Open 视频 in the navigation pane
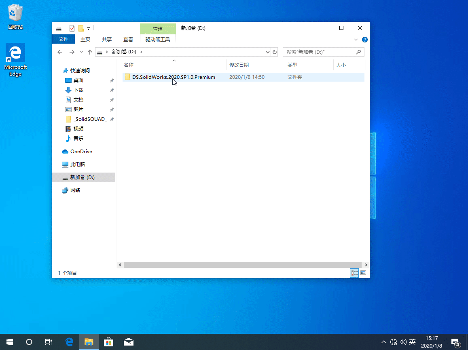This screenshot has width=468, height=350. pyautogui.click(x=78, y=129)
